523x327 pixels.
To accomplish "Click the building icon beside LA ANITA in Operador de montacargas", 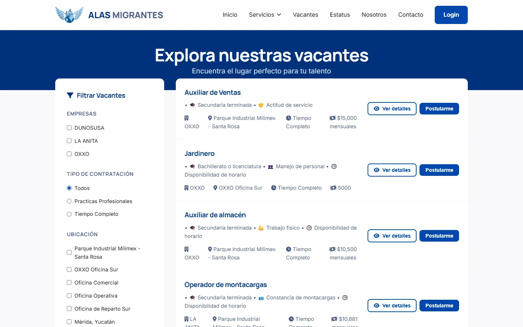I will (x=186, y=319).
